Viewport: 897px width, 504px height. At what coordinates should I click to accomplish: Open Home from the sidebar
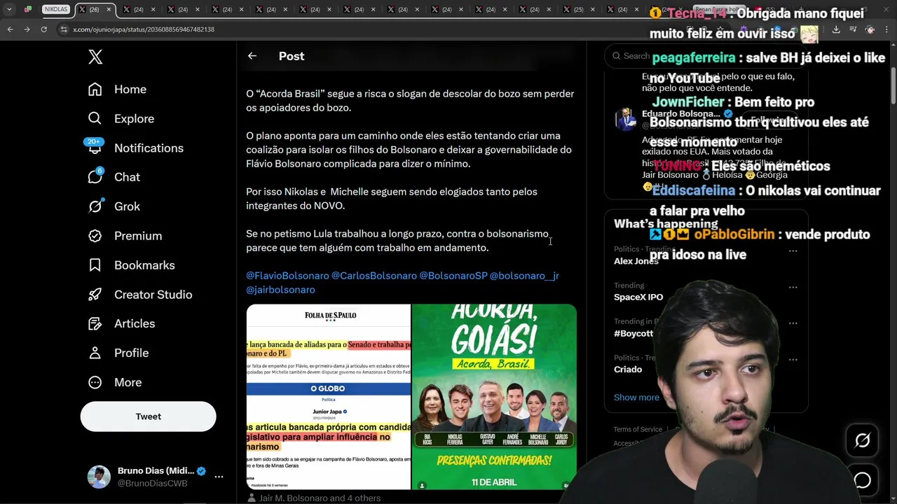(117, 90)
